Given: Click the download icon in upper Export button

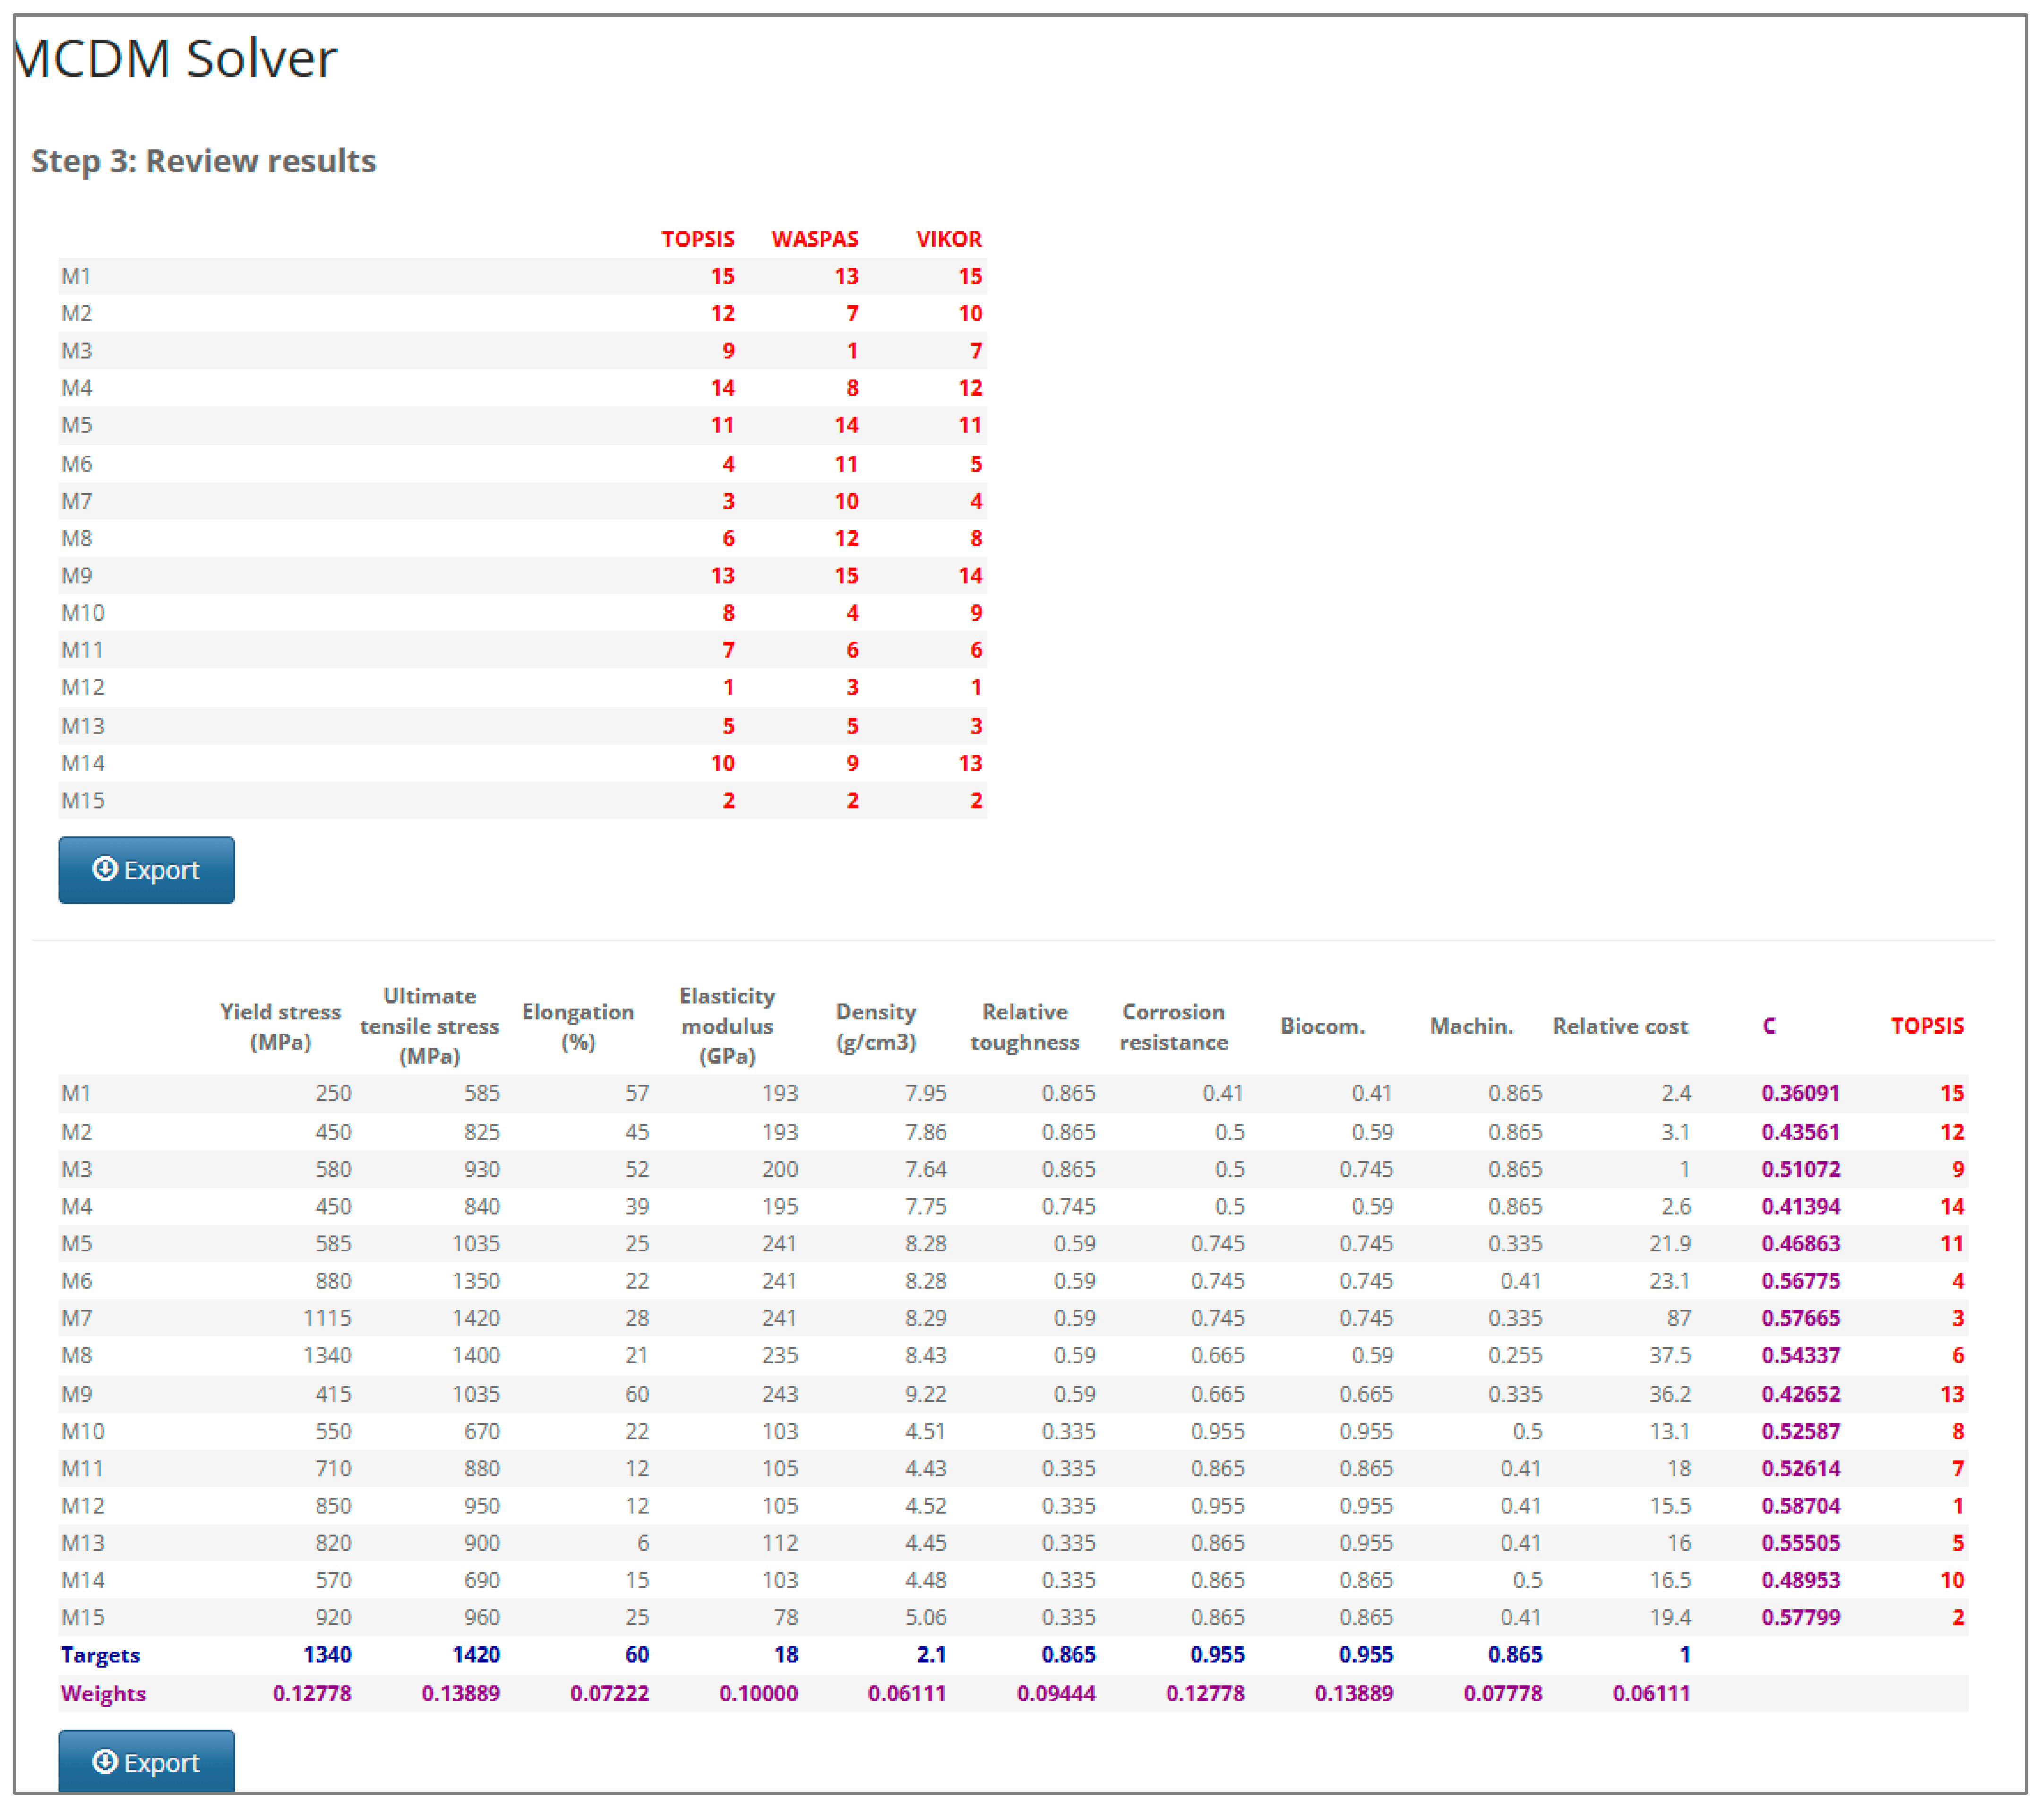Looking at the screenshot, I should click(104, 869).
